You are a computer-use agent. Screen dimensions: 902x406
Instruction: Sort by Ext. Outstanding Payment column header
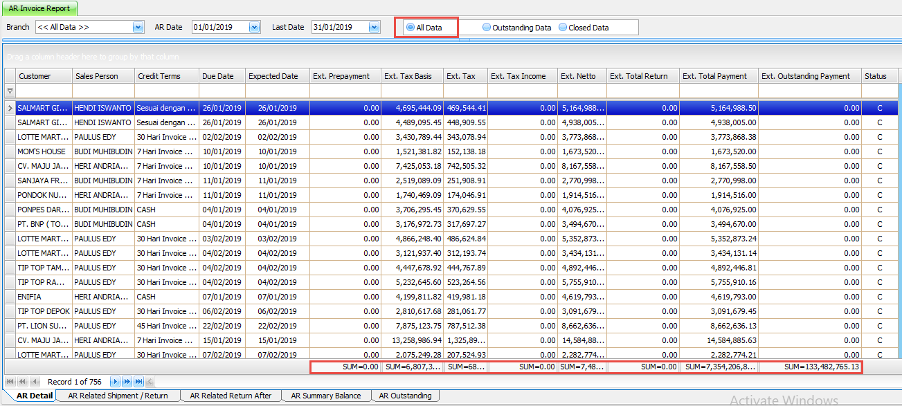pos(810,76)
